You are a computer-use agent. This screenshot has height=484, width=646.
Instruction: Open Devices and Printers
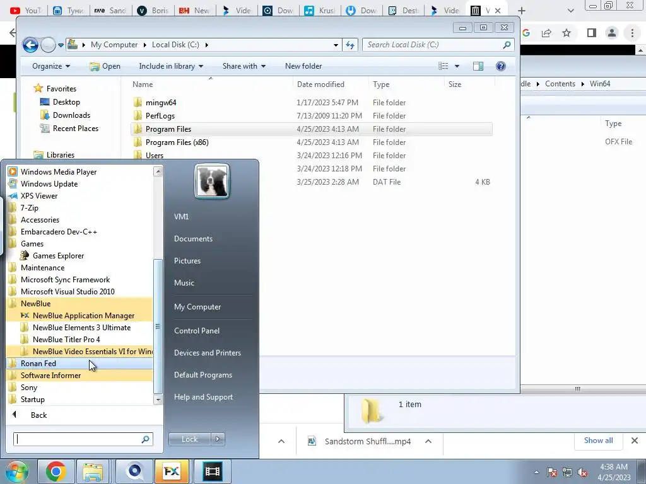(x=207, y=353)
